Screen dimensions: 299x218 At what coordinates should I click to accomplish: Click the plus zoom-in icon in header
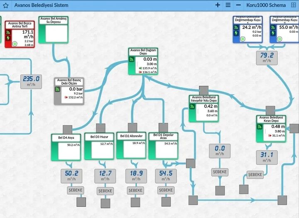[x=218, y=5]
